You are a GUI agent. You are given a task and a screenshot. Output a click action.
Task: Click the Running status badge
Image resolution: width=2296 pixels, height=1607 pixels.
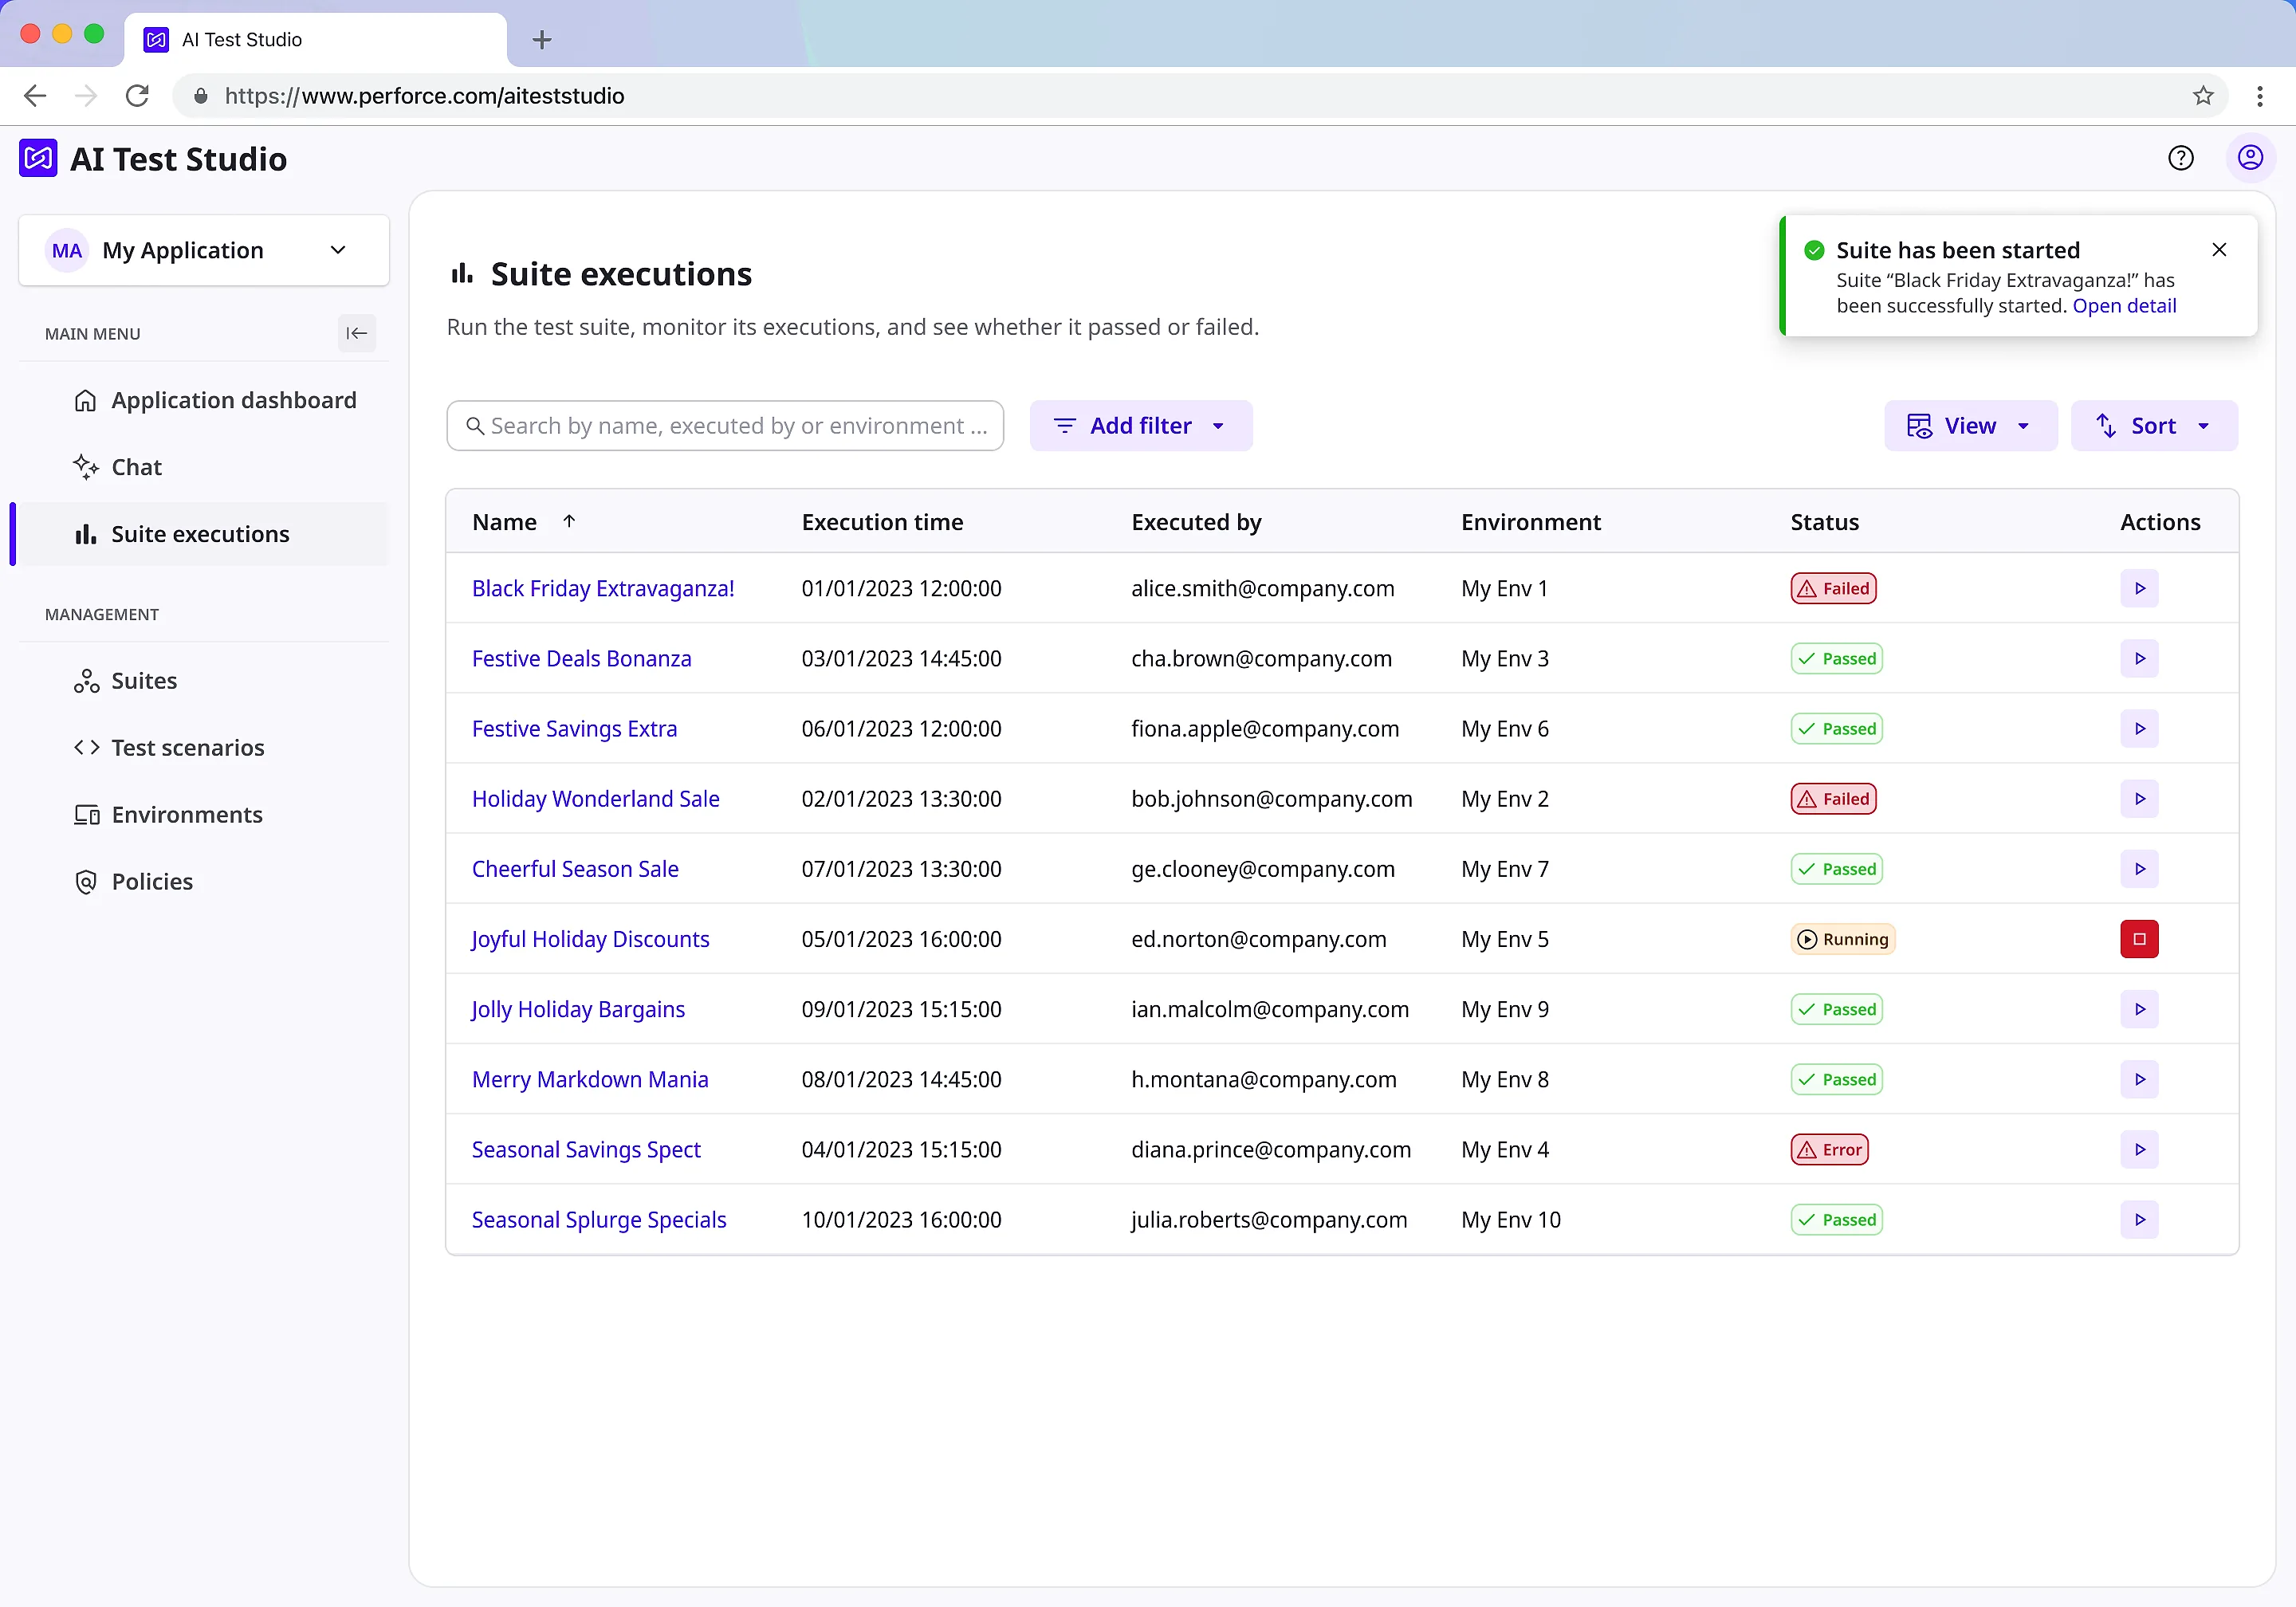(1842, 938)
